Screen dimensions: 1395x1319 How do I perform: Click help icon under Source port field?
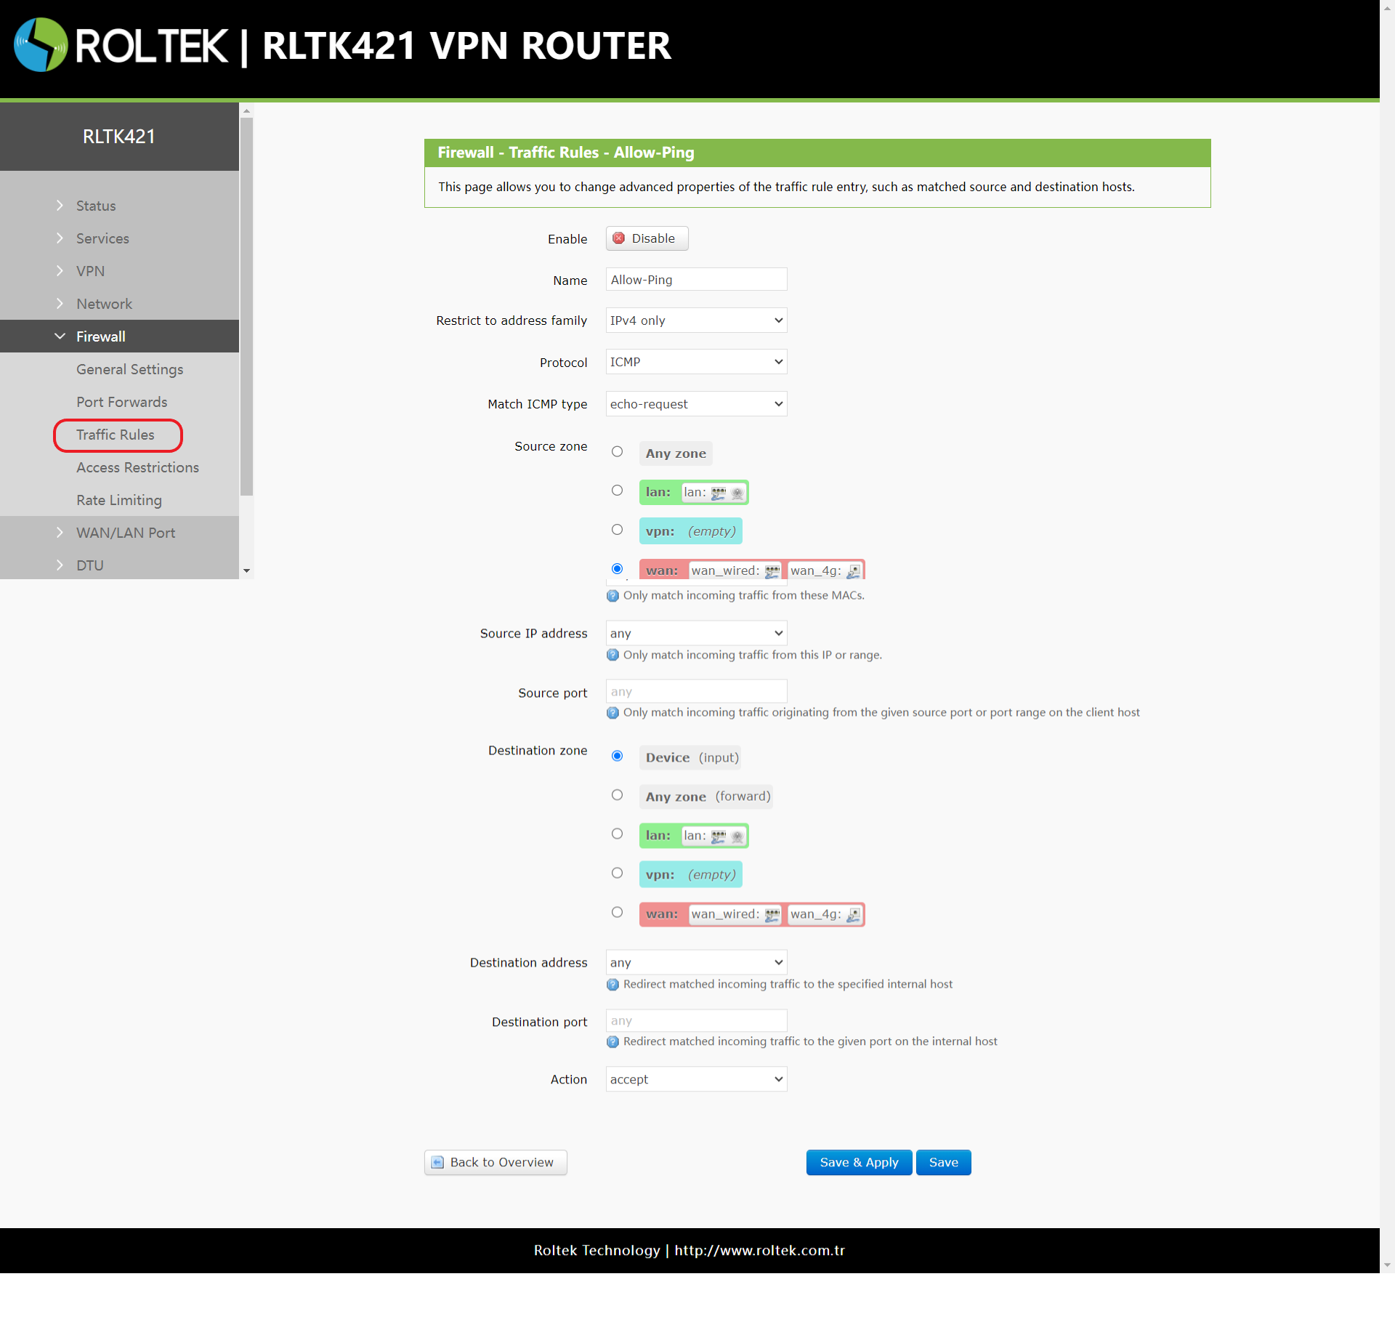point(613,713)
